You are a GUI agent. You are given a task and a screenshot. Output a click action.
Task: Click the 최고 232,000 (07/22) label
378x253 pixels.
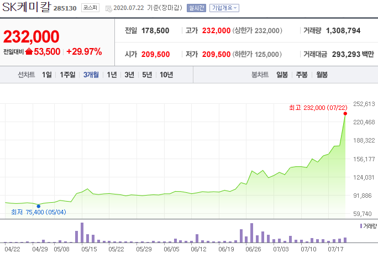coord(318,108)
